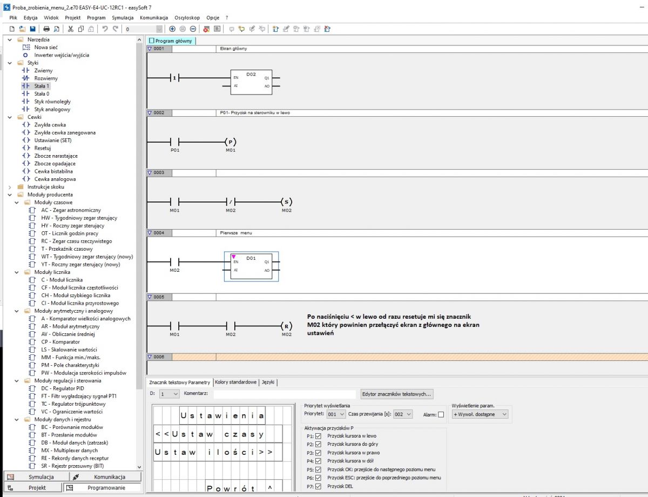Click the Print toolbar icon
Screen dimensions: 648x497
point(46,29)
